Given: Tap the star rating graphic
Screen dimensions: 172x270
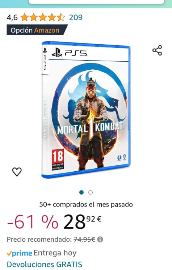Looking at the screenshot, I should (43, 17).
